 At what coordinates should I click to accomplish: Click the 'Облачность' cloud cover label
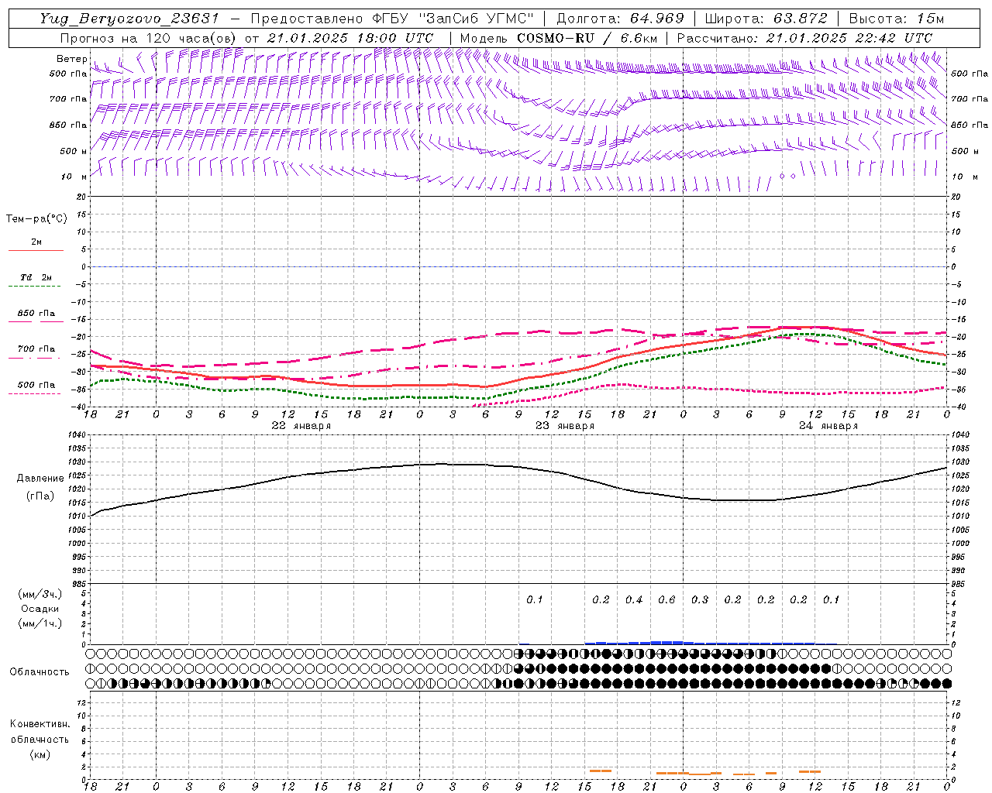(x=40, y=671)
